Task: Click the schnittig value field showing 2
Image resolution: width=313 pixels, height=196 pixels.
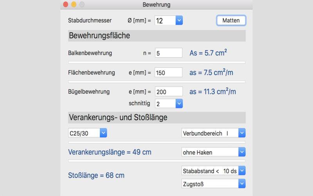Action: tap(165, 103)
